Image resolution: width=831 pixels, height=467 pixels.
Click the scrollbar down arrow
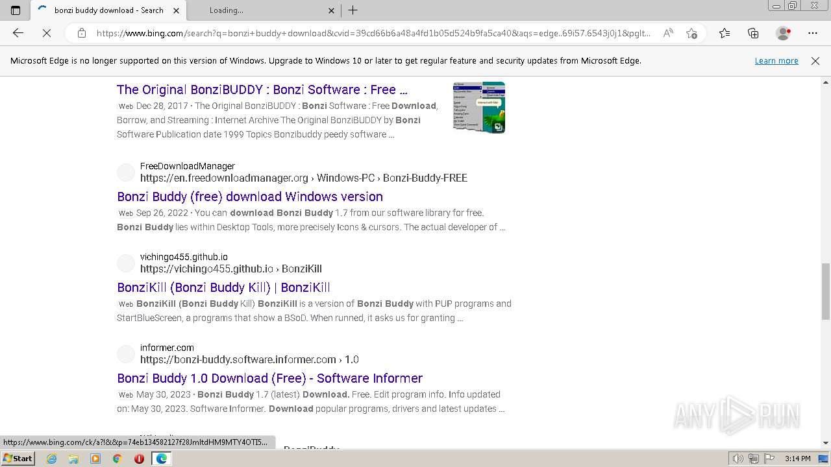[826, 443]
